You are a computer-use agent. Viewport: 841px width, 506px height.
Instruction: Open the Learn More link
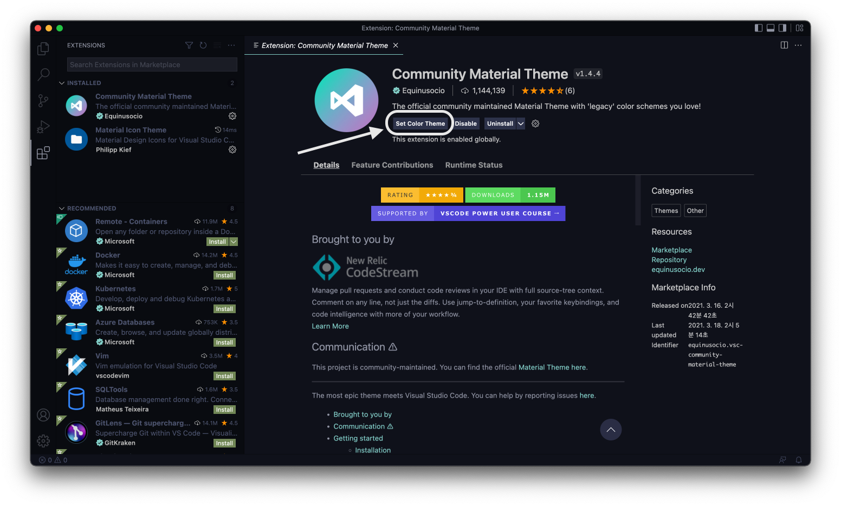pyautogui.click(x=330, y=326)
